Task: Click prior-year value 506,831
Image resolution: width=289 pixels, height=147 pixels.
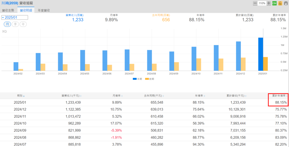Action: (157, 130)
